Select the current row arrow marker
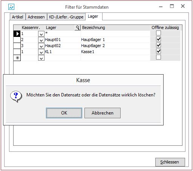The height and width of the screenshot is (171, 193). tap(17, 34)
